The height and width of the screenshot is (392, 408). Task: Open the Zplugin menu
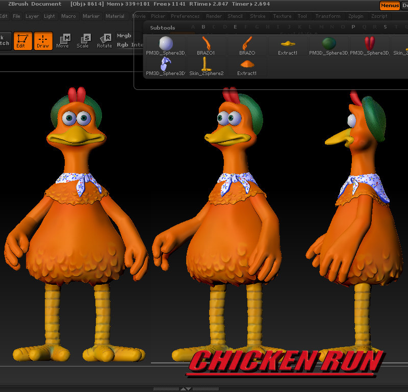356,16
